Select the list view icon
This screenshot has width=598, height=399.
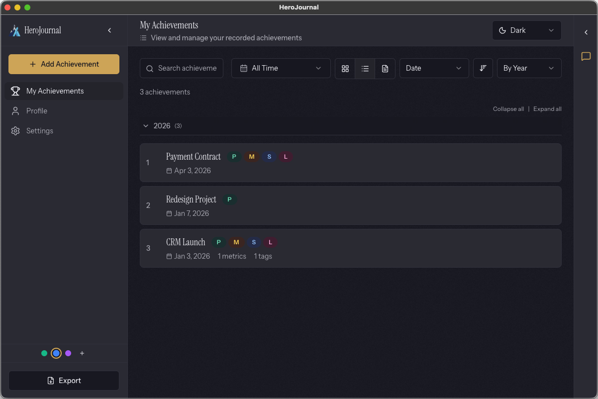coord(365,68)
